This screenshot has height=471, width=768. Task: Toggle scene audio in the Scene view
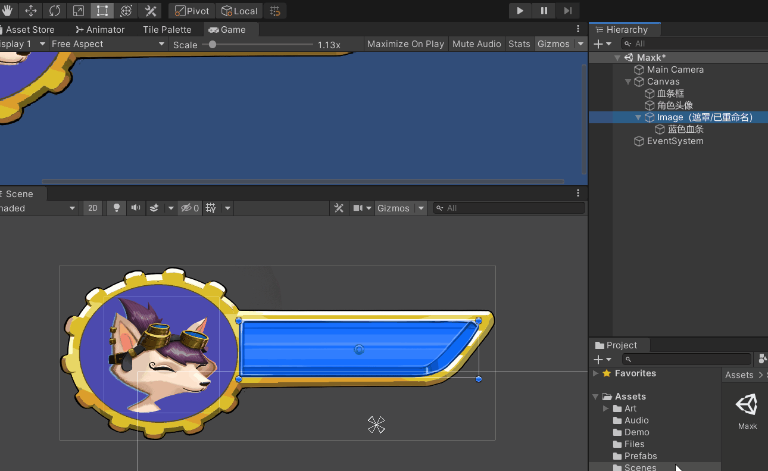(x=135, y=208)
